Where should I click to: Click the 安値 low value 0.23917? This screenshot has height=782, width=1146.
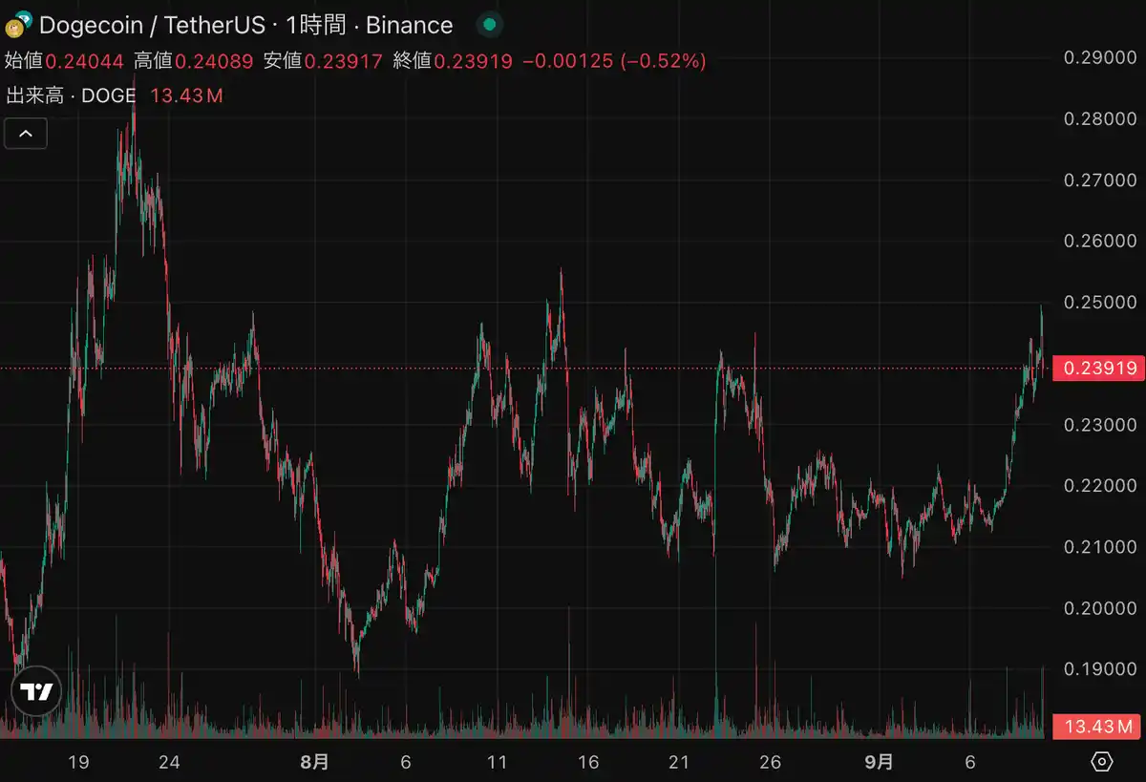tap(343, 61)
